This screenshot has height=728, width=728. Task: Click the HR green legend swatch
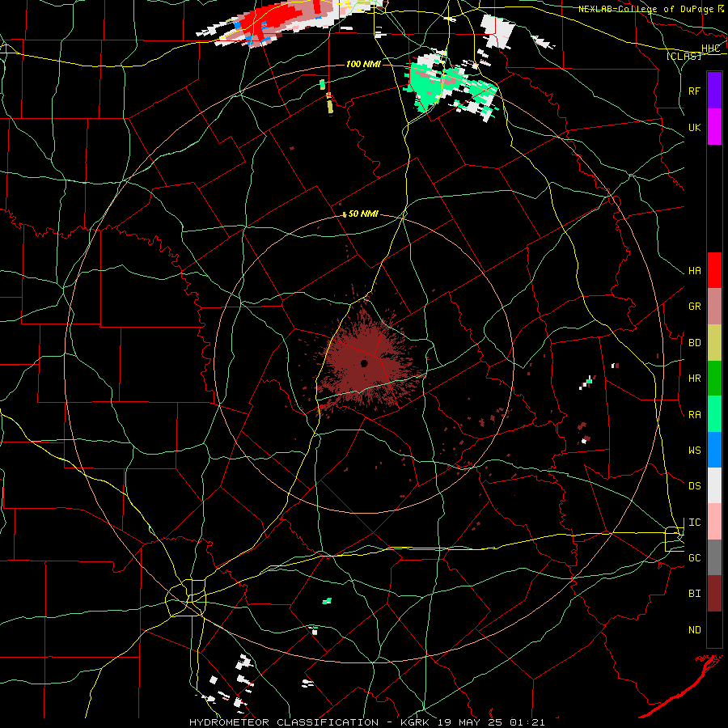pos(714,379)
